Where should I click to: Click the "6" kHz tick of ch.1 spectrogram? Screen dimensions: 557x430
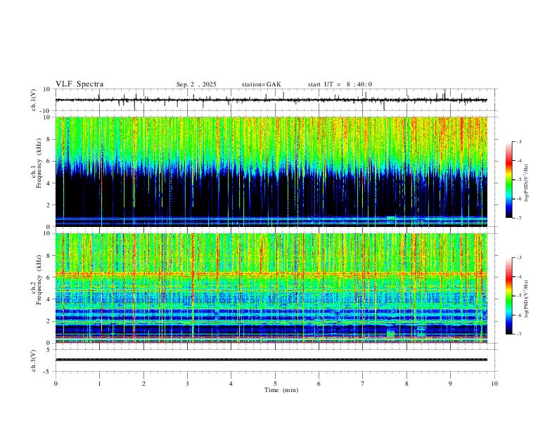point(49,161)
